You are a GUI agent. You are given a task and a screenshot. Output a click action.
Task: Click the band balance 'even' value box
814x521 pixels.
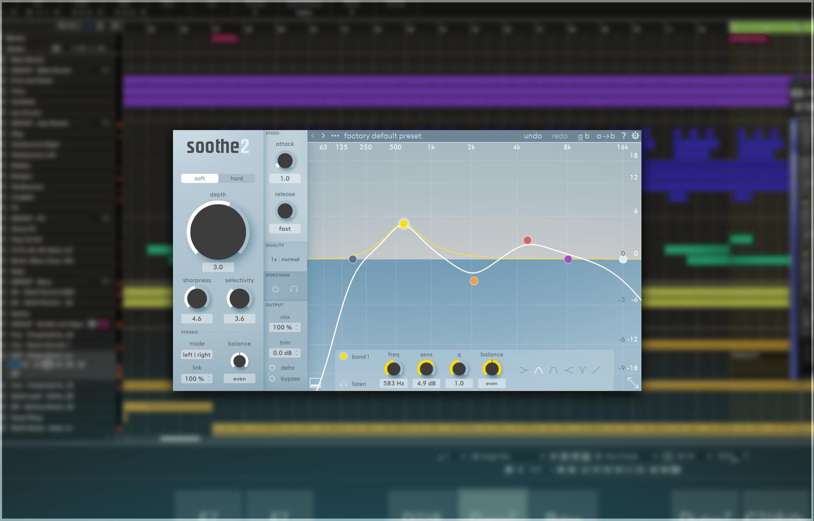tap(492, 383)
